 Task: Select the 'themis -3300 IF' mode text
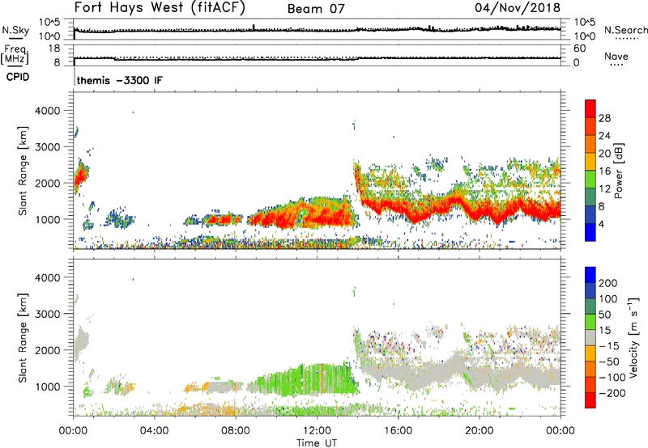click(119, 80)
